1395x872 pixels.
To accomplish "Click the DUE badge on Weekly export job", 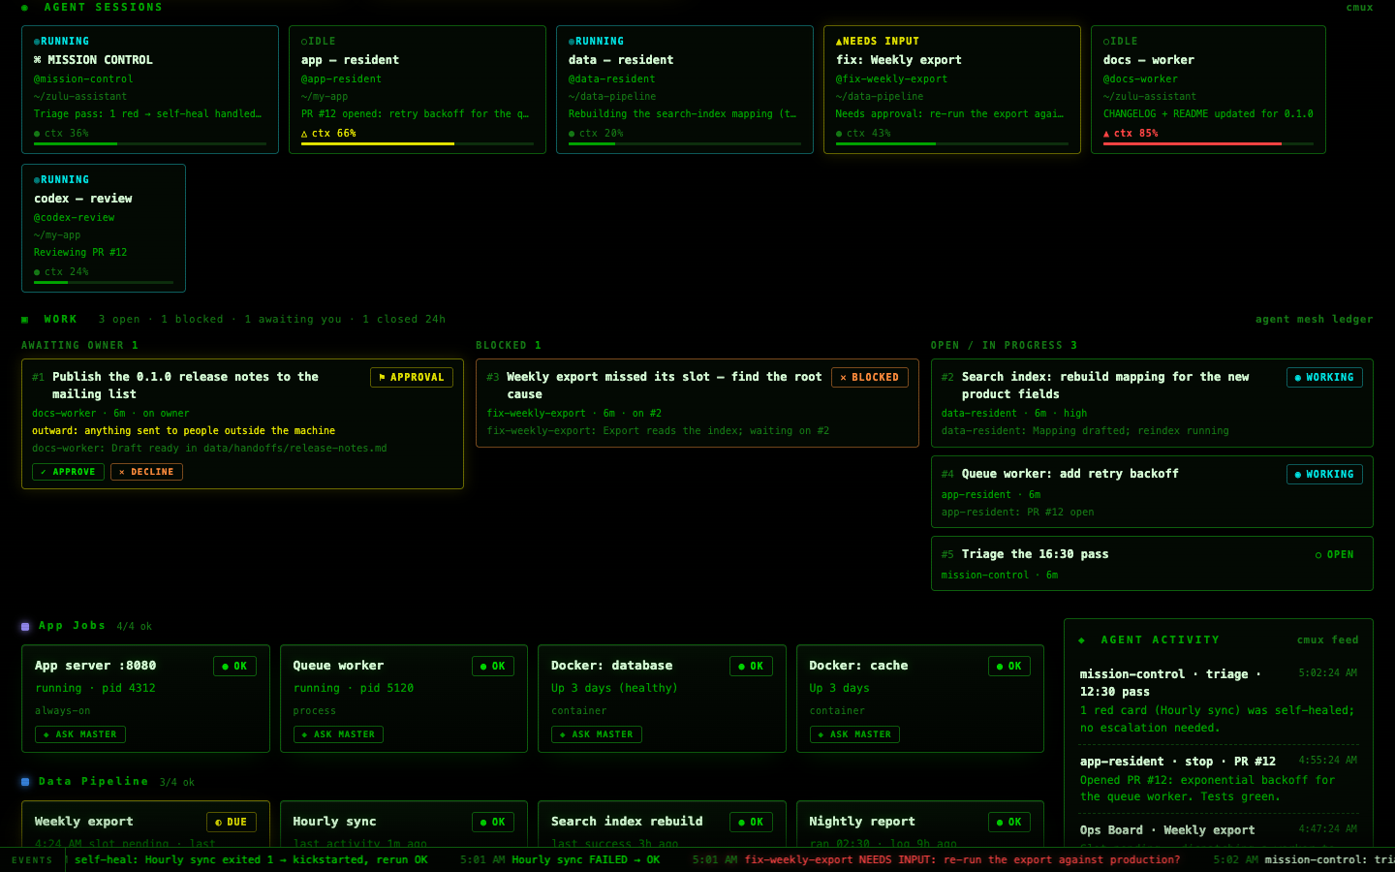I will (232, 823).
